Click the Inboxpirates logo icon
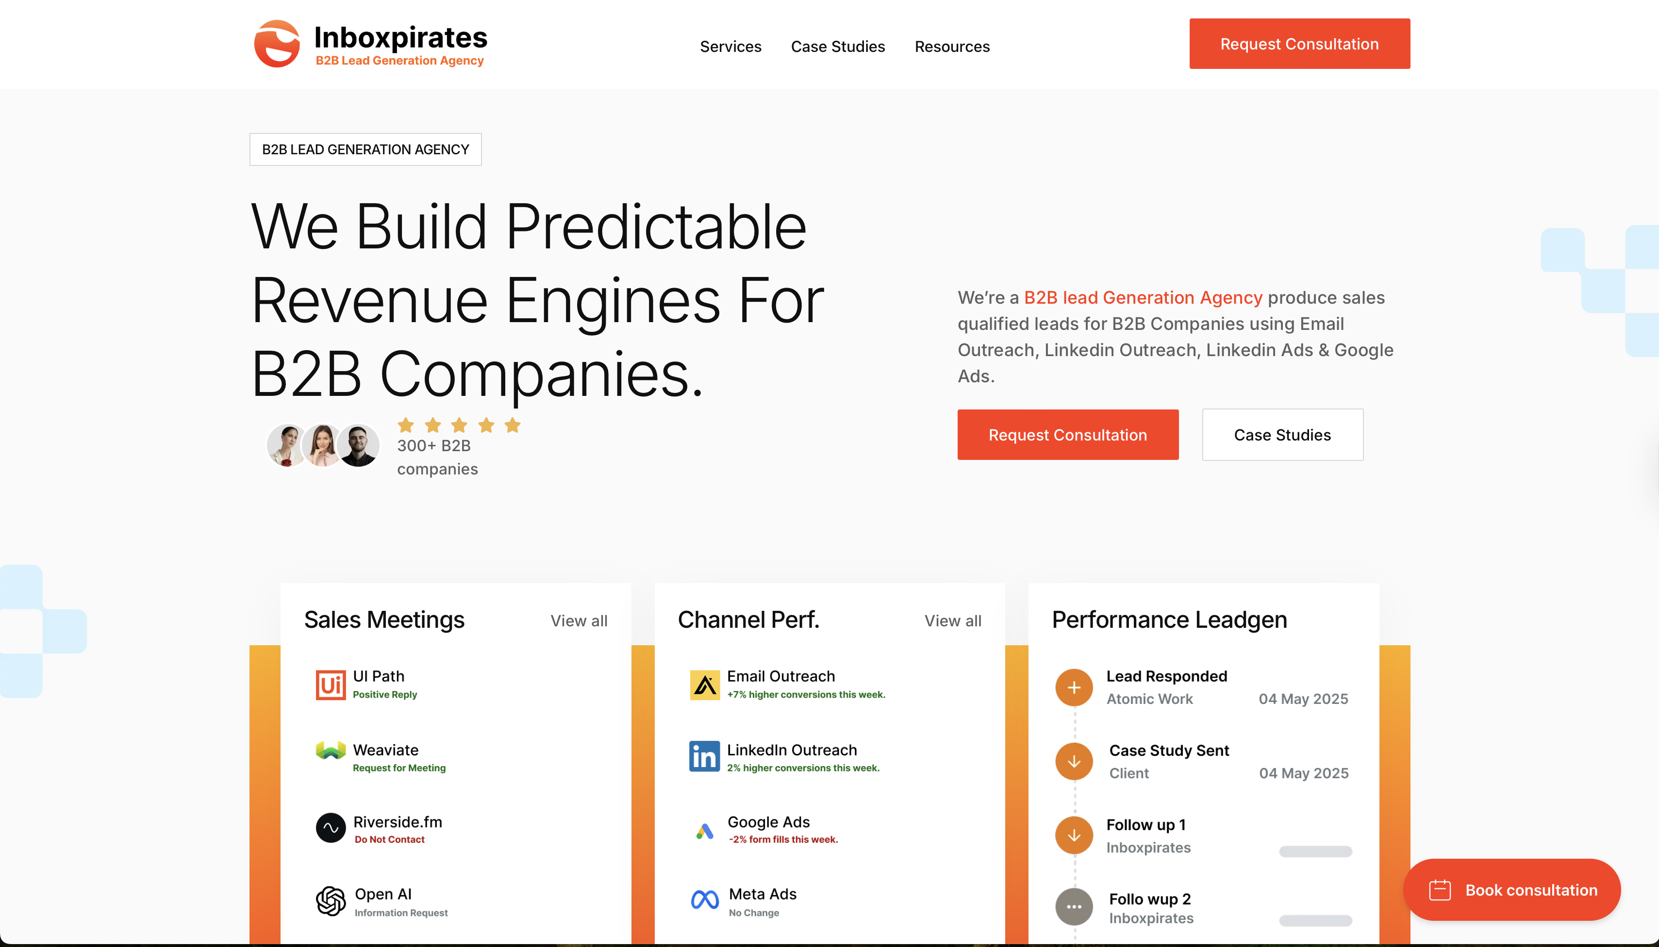This screenshot has width=1659, height=947. [x=277, y=44]
